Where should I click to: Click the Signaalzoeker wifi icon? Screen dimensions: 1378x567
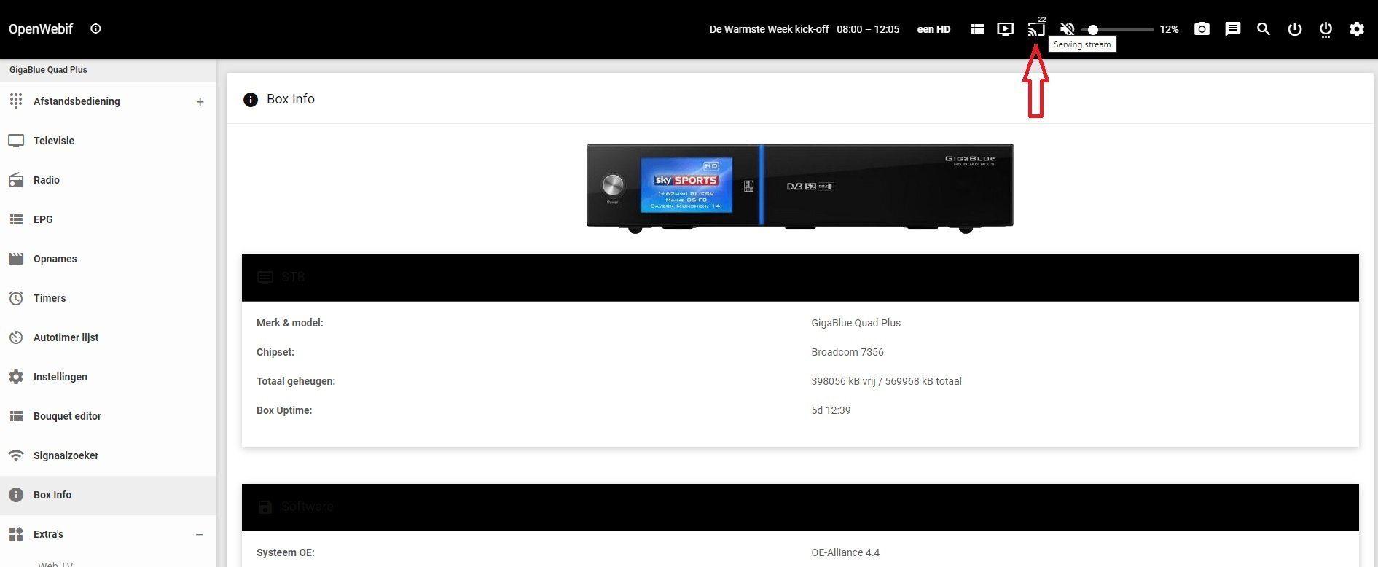pos(16,455)
